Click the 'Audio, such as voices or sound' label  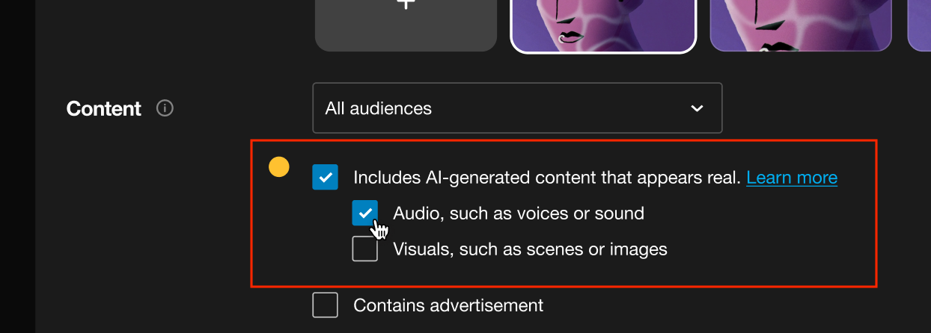(x=518, y=214)
